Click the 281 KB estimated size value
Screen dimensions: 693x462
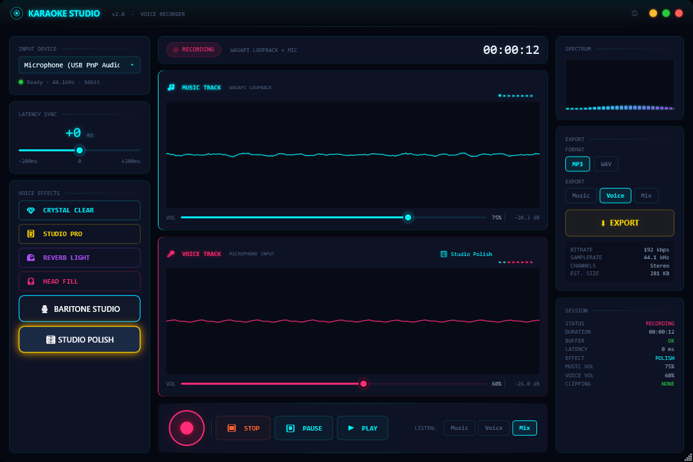(660, 273)
